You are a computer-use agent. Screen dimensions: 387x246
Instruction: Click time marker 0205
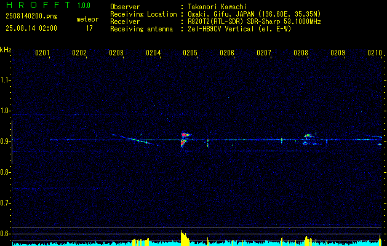point(190,53)
